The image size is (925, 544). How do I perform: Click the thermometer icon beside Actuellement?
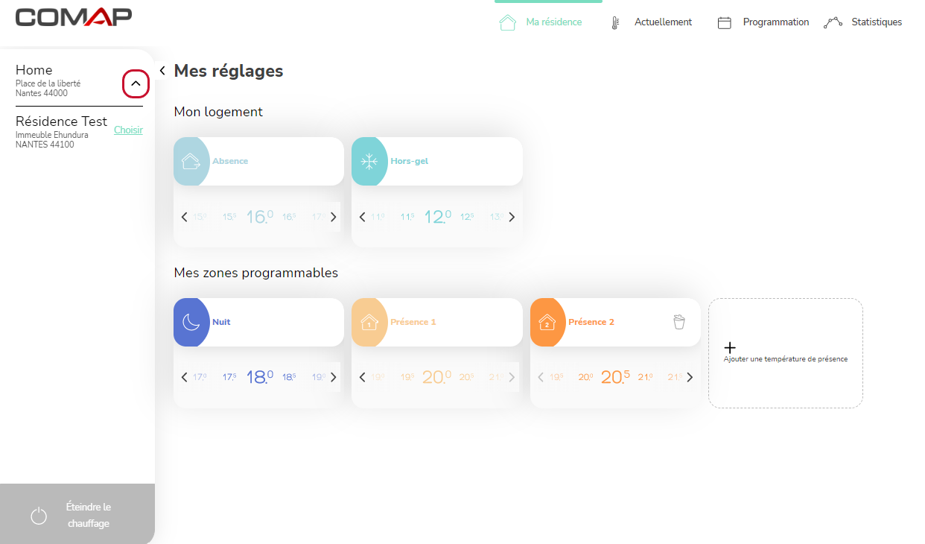click(x=615, y=22)
